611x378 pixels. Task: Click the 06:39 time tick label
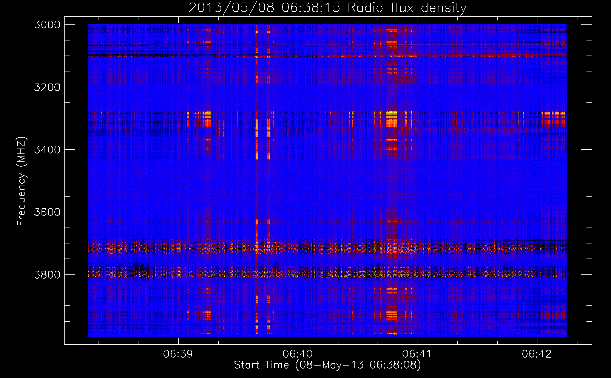click(x=178, y=354)
